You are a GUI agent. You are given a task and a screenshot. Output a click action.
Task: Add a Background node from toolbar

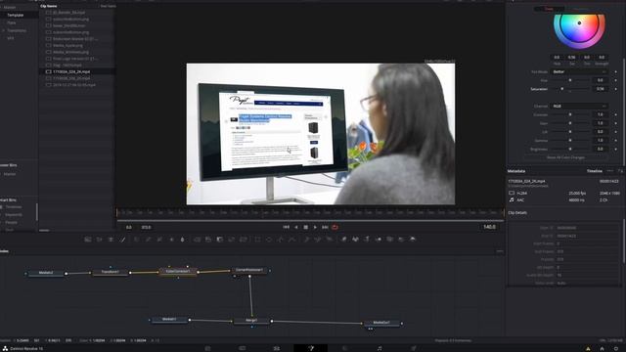click(88, 240)
